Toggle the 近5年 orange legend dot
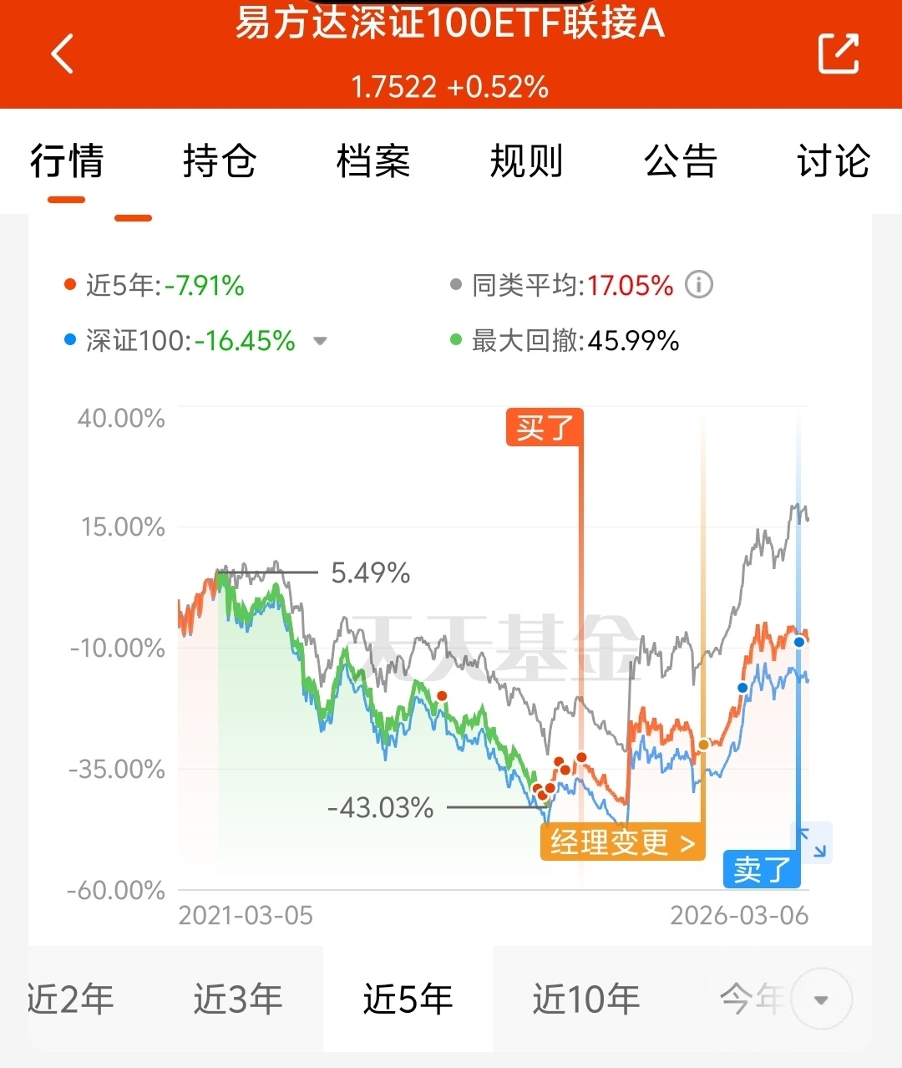The width and height of the screenshot is (902, 1068). click(70, 285)
